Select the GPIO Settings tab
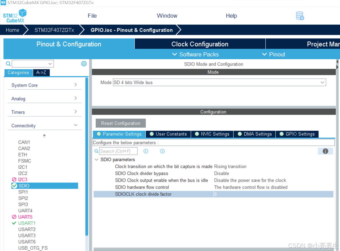Image resolution: width=340 pixels, height=251 pixels. [x=297, y=134]
